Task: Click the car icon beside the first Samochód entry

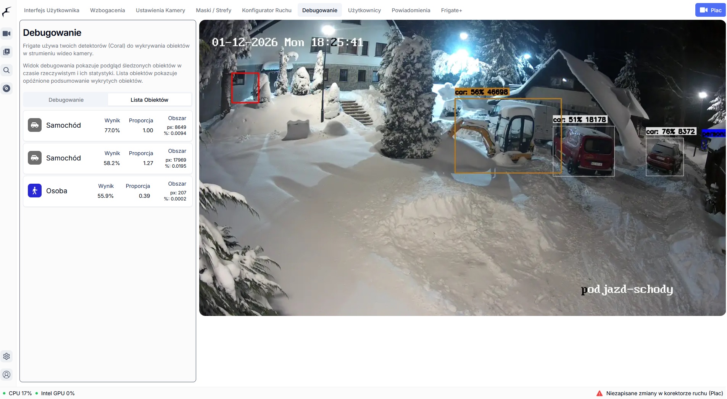Action: click(34, 125)
